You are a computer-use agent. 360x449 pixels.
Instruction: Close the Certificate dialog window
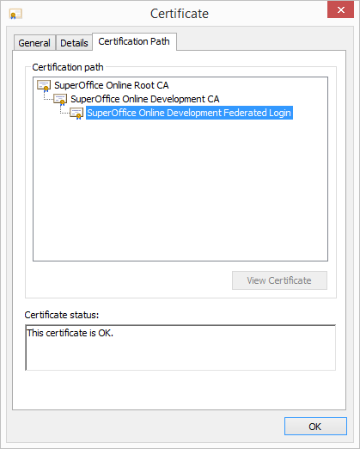coord(340,10)
